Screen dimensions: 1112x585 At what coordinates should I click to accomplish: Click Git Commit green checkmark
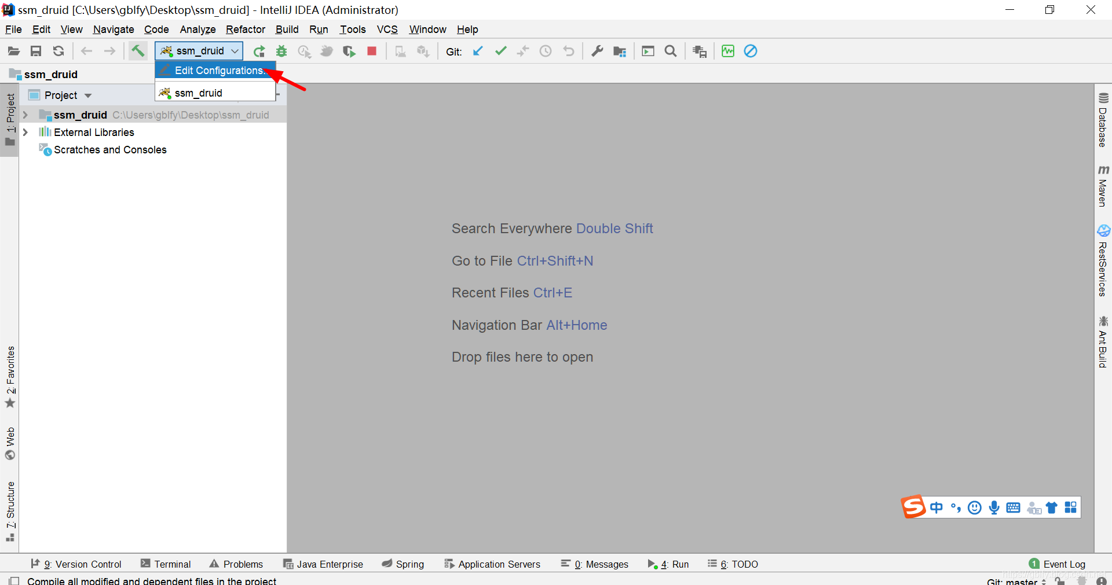click(x=501, y=51)
